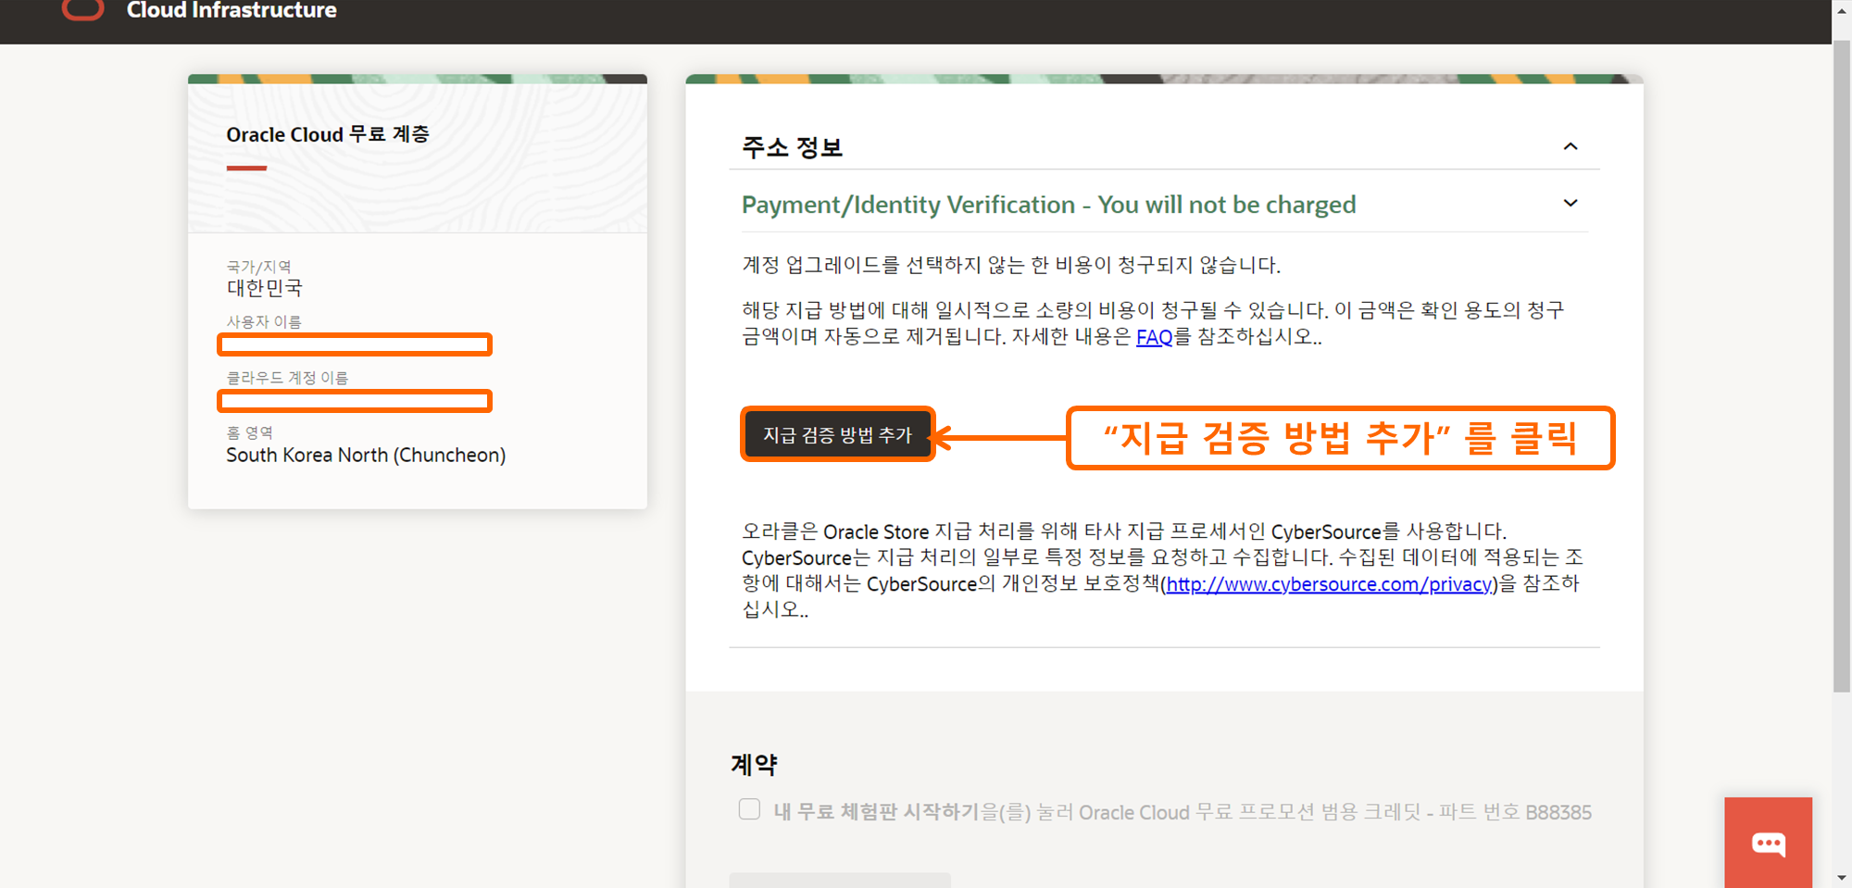This screenshot has height=888, width=1852.
Task: Select South Korea North (Chuncheon) region text
Action: click(x=366, y=456)
